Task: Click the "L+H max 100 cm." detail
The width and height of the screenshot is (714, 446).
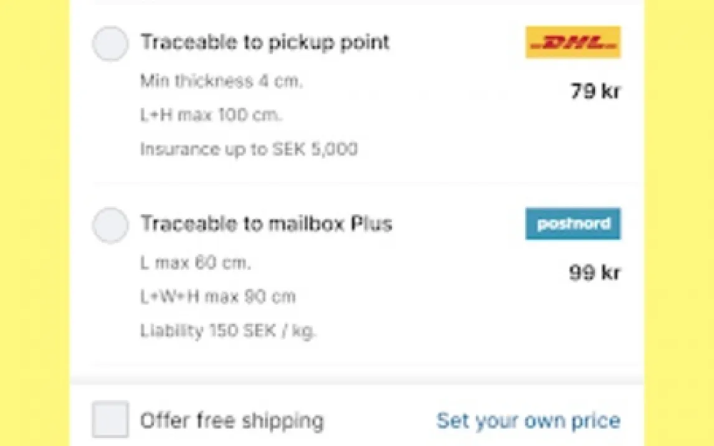Action: coord(211,115)
